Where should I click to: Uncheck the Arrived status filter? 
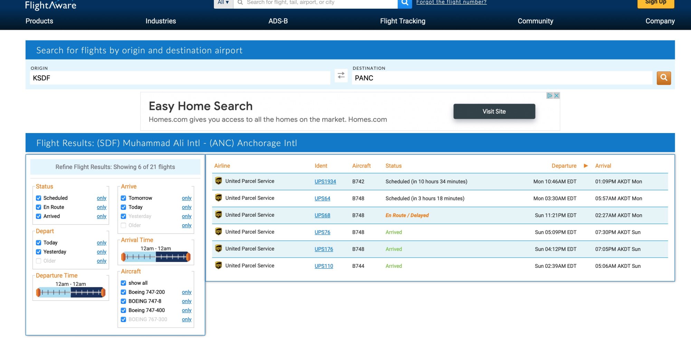point(39,216)
